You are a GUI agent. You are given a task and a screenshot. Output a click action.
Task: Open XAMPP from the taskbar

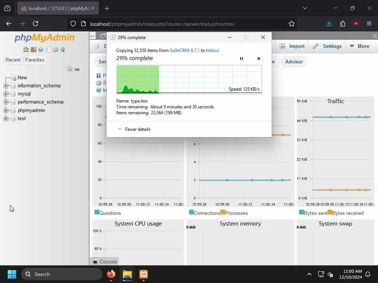(144, 274)
